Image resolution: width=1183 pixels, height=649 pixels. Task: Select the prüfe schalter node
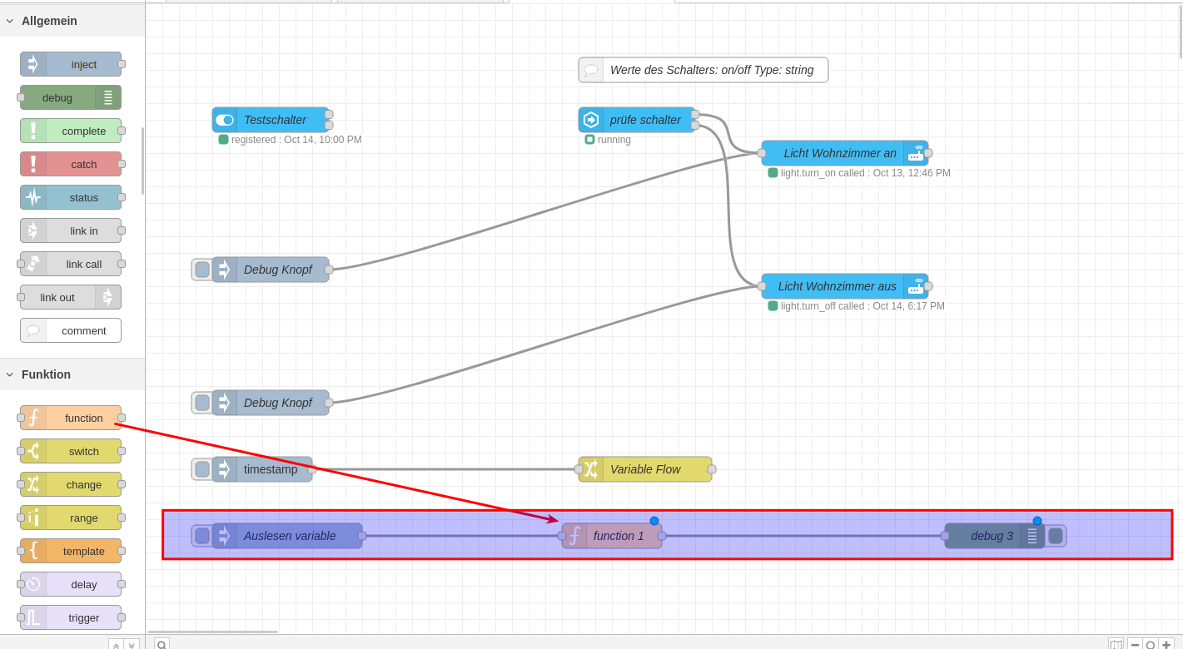644,120
